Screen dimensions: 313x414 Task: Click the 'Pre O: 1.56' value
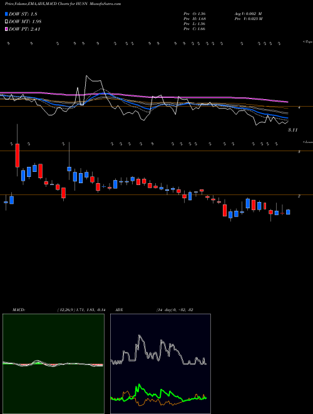(x=195, y=14)
